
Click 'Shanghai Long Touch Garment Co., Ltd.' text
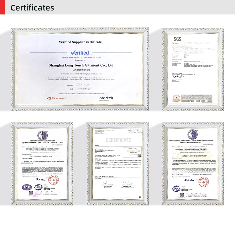[81, 65]
